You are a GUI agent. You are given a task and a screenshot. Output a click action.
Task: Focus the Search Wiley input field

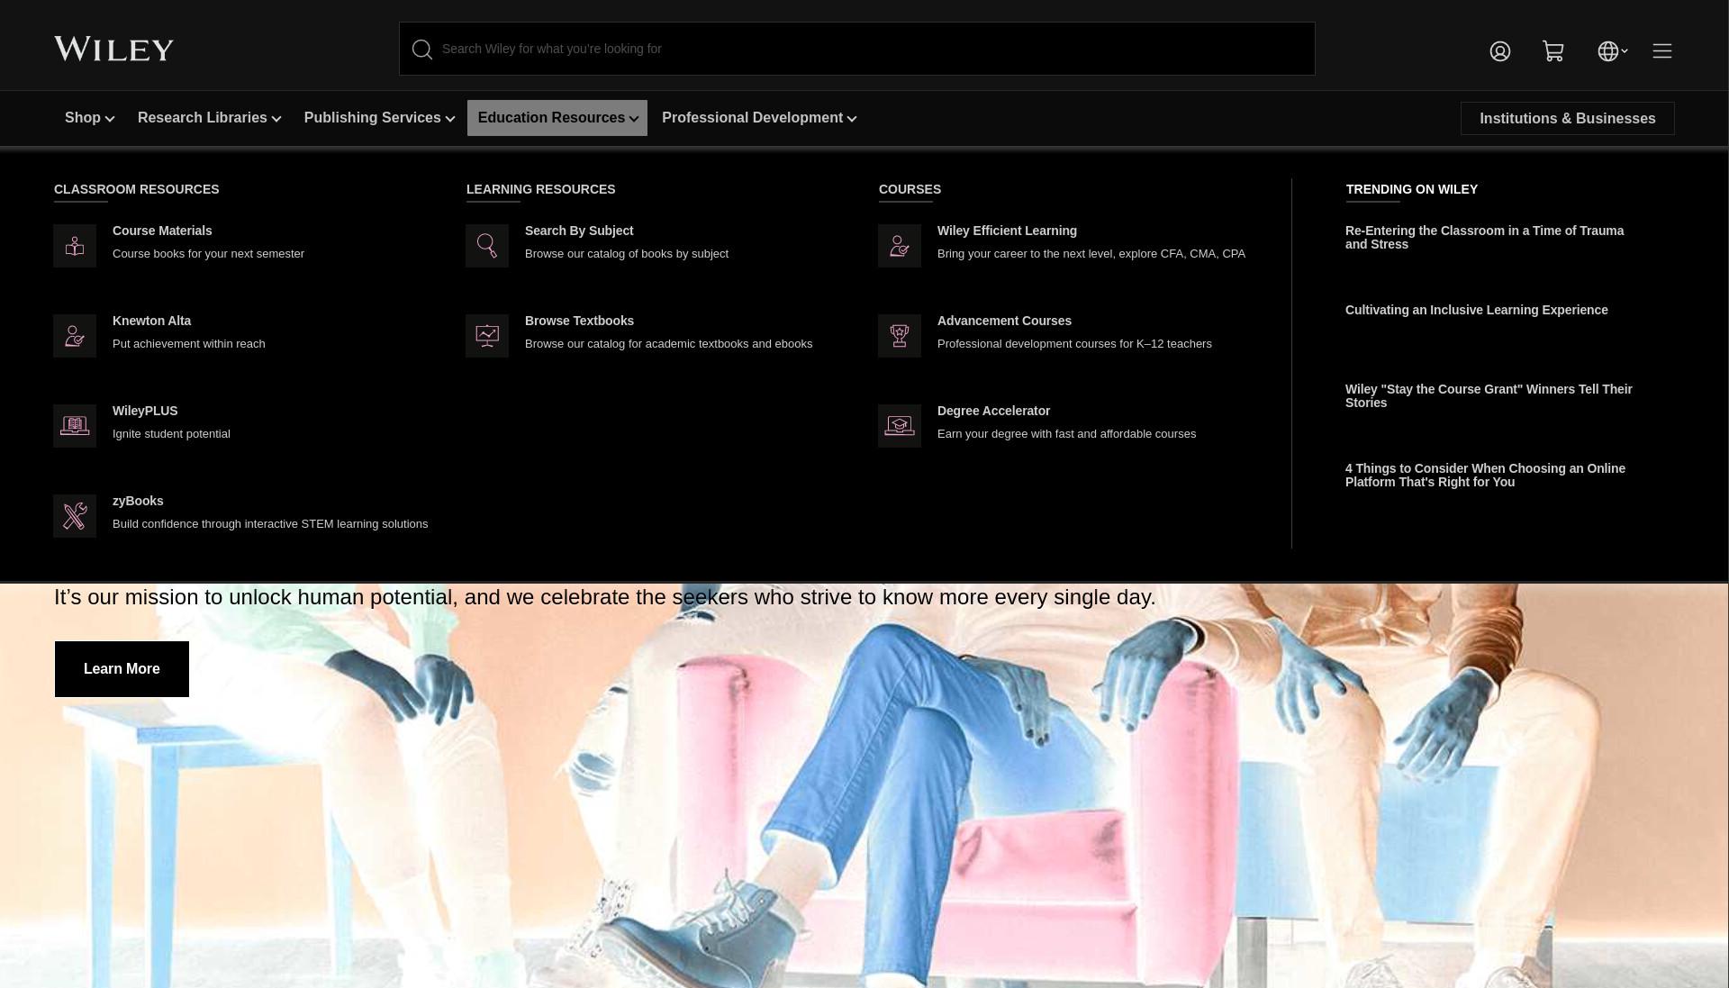(857, 49)
